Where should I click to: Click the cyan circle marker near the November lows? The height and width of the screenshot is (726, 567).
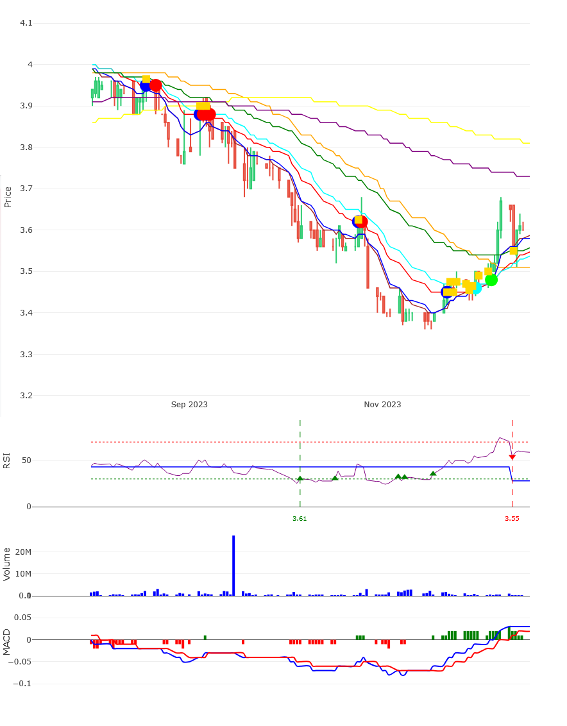click(475, 289)
